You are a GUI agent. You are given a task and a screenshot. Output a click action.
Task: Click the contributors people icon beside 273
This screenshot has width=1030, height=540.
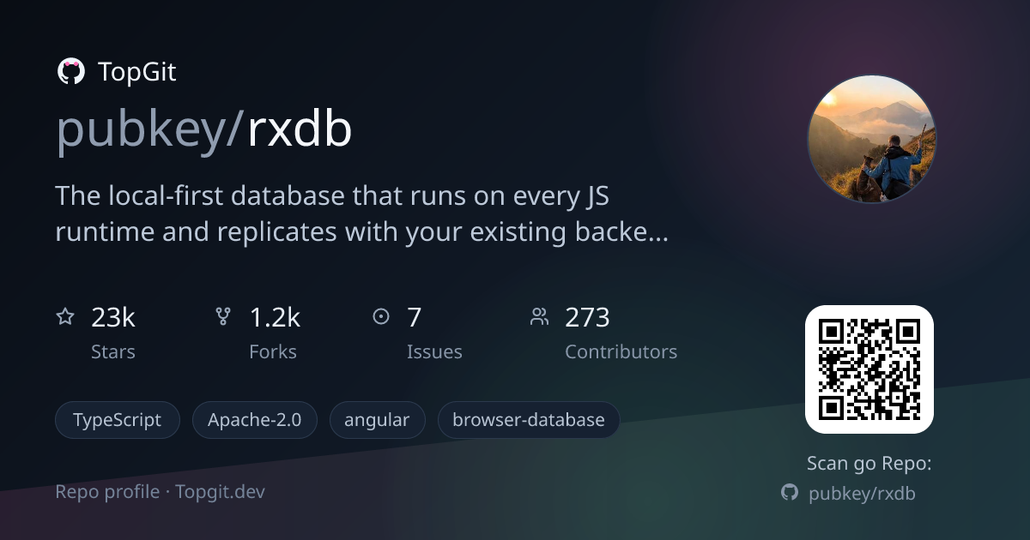point(539,317)
